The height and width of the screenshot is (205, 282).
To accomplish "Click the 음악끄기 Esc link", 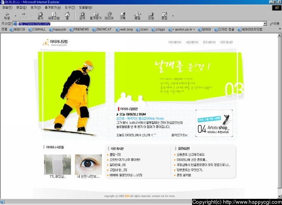I will (179, 135).
